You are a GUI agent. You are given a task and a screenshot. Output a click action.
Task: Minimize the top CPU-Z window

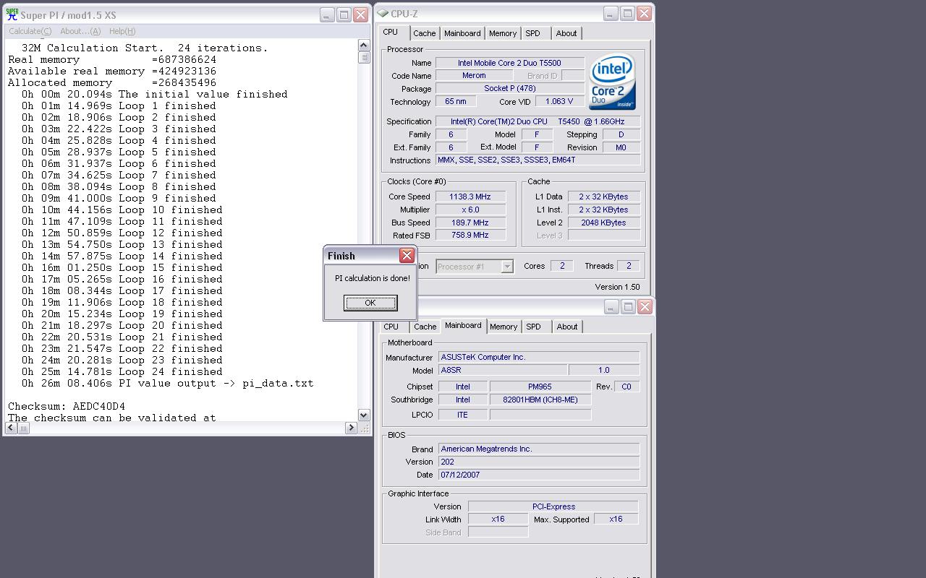611,13
